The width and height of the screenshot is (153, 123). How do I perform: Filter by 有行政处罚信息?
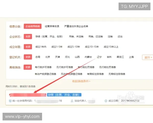pos(86,67)
